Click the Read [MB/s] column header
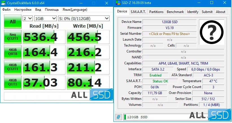The image size is (232, 123). (44, 26)
